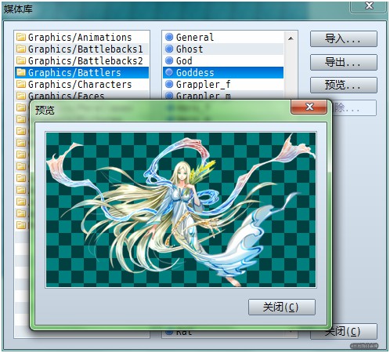Select the Graphics/Animations folder icon
The height and width of the screenshot is (353, 390).
click(x=21, y=37)
